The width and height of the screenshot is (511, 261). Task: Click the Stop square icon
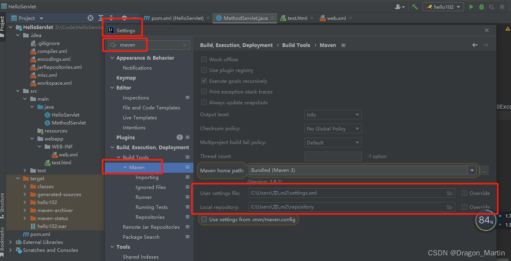[502, 7]
